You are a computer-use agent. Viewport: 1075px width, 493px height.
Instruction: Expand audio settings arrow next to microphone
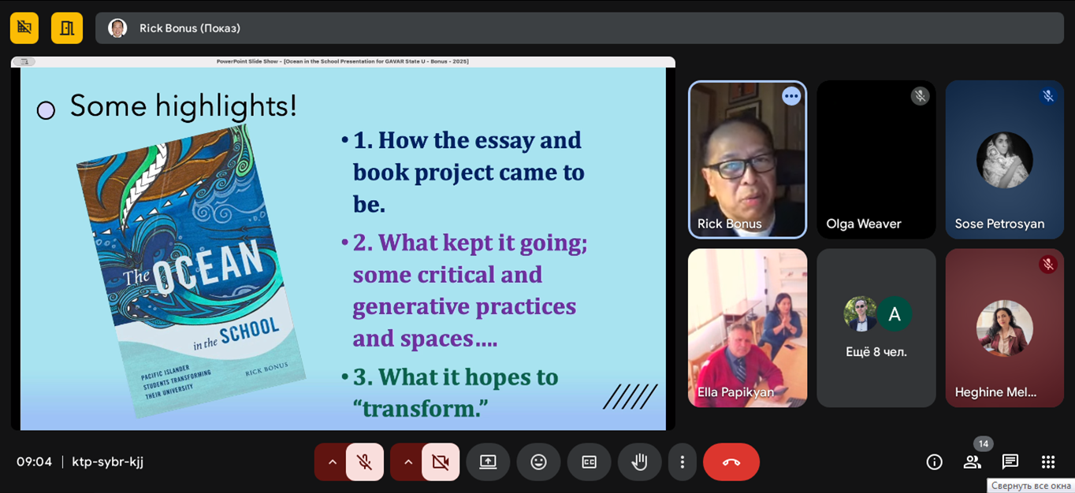click(332, 462)
